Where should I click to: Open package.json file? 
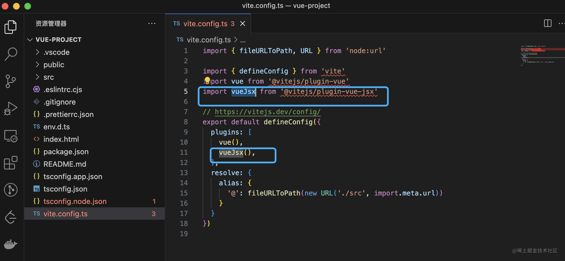coord(66,152)
